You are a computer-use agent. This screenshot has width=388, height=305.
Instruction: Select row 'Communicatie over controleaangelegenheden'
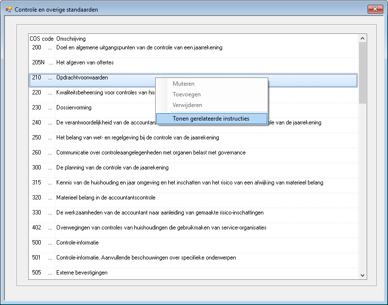coord(193,155)
